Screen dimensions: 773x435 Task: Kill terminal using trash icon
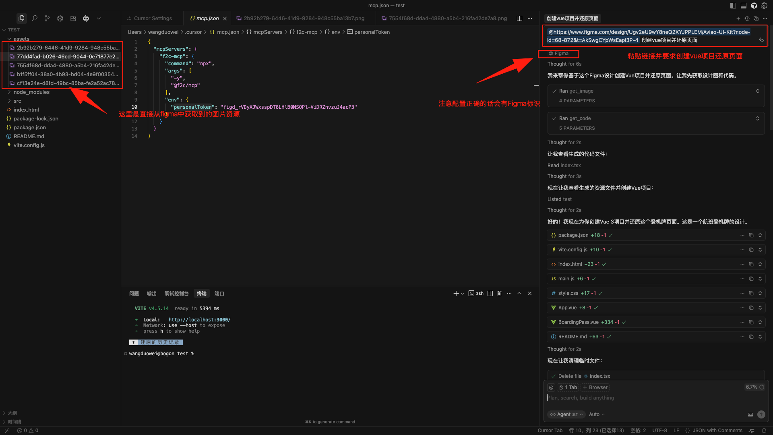point(499,294)
